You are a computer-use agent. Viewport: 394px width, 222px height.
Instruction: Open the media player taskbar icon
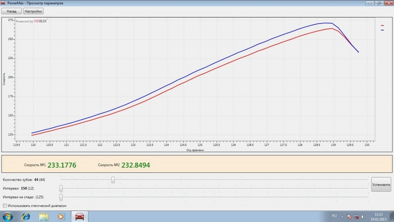[61, 217]
